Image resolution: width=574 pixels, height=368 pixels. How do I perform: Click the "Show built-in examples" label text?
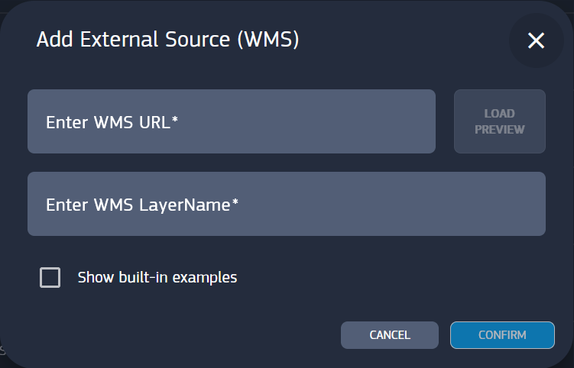tap(157, 277)
